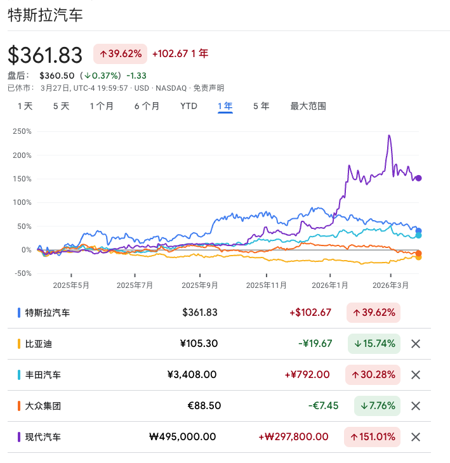
Task: Click the €88.50 price for 大众集团
Action: [x=204, y=406]
